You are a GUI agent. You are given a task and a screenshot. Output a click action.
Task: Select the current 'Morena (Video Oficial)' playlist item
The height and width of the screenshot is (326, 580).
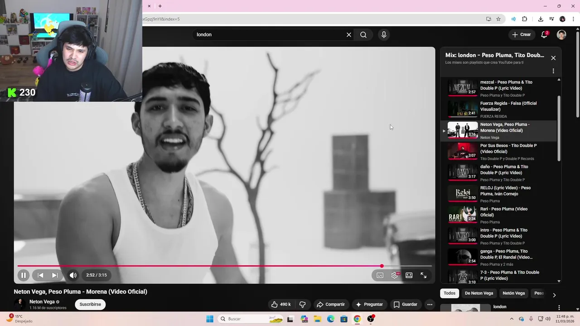tap(498, 131)
